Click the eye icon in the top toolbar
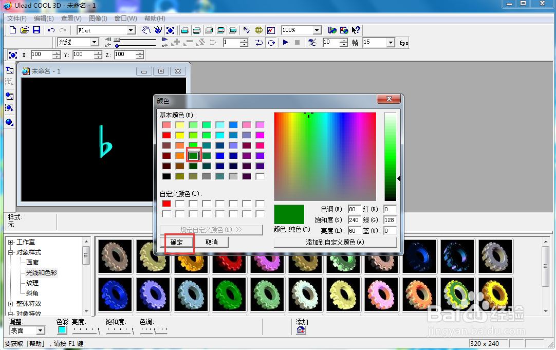 point(247,30)
